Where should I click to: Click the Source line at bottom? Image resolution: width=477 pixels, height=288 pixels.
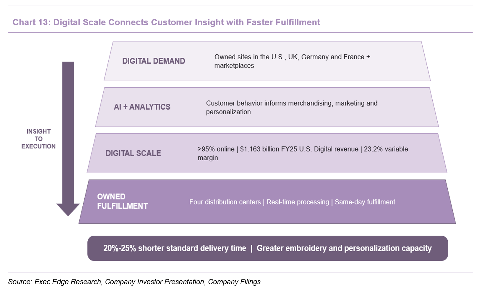point(134,282)
